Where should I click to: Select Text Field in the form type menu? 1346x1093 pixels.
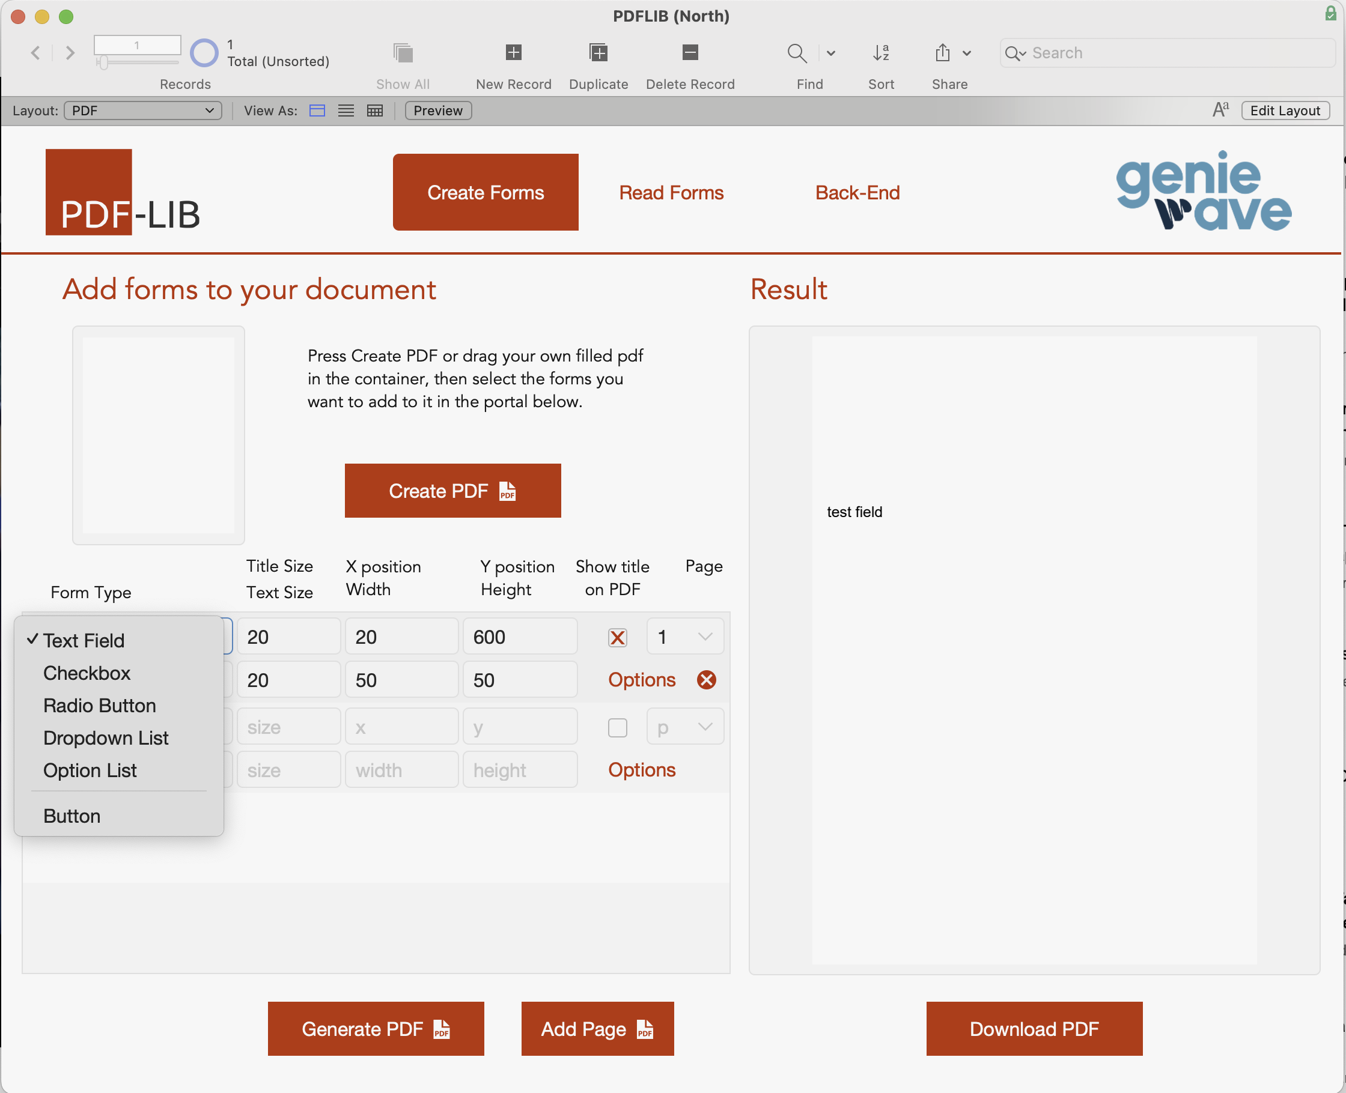point(118,641)
